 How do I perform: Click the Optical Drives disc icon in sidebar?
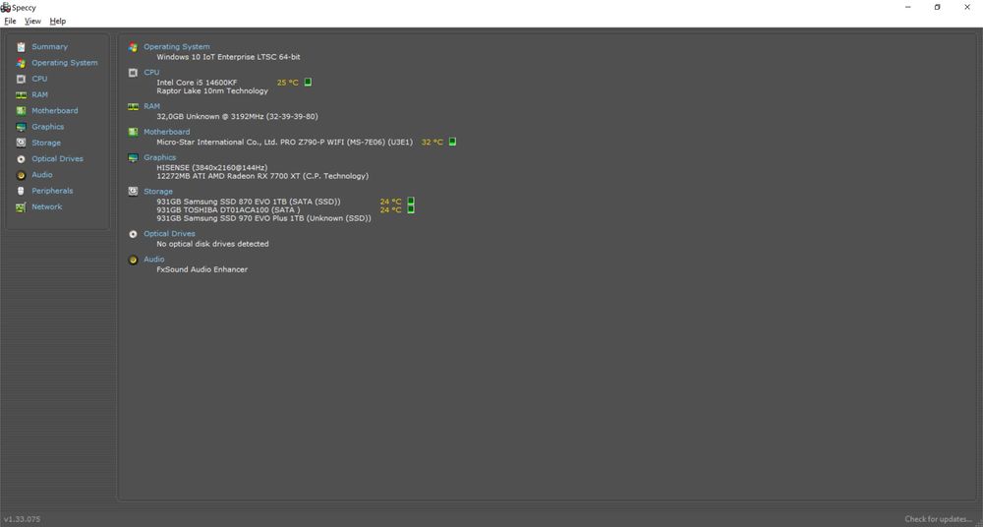coord(21,158)
